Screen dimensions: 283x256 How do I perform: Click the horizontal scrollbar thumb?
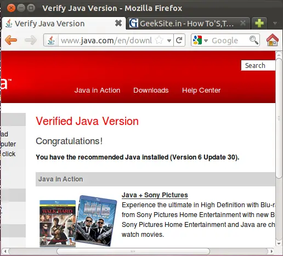(133, 252)
